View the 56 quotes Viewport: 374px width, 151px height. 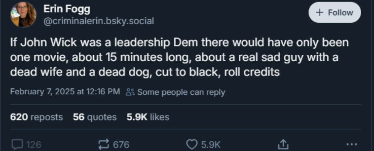pos(95,117)
